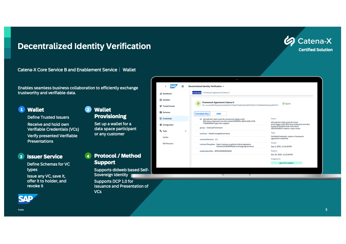Click the slide page number 3
Screen dimensions: 346x244
tap(326, 209)
